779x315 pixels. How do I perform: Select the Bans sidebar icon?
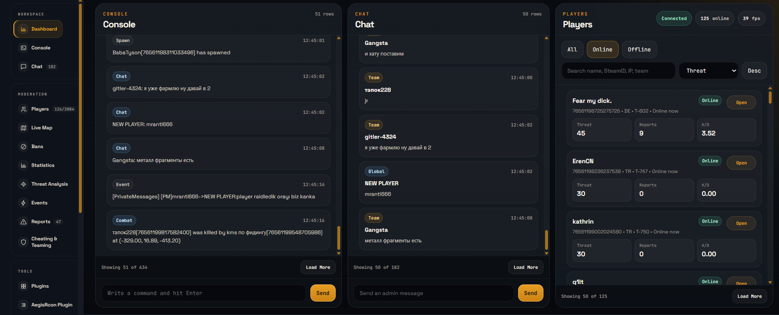tap(24, 146)
